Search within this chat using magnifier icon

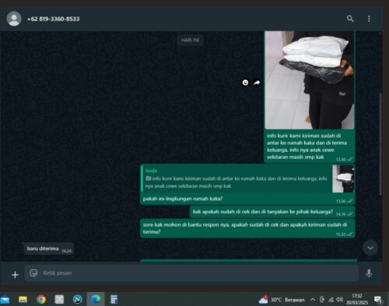click(350, 19)
